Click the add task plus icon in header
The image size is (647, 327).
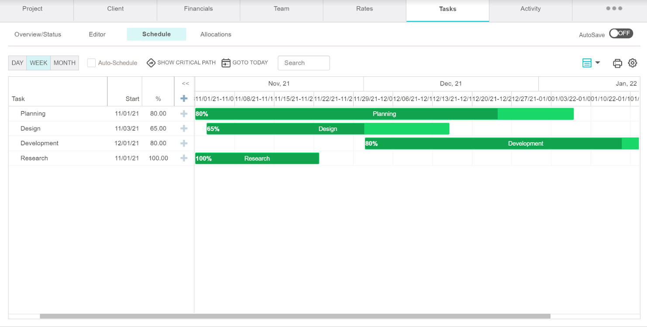[x=184, y=99]
